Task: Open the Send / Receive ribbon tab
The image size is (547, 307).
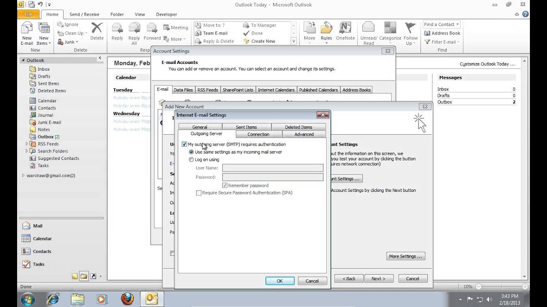Action: pyautogui.click(x=84, y=14)
